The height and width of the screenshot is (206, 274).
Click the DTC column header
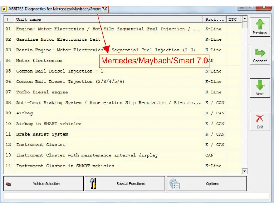click(x=234, y=19)
